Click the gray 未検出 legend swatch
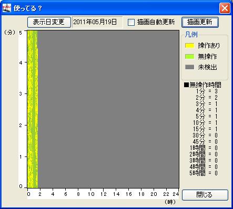 (189, 67)
